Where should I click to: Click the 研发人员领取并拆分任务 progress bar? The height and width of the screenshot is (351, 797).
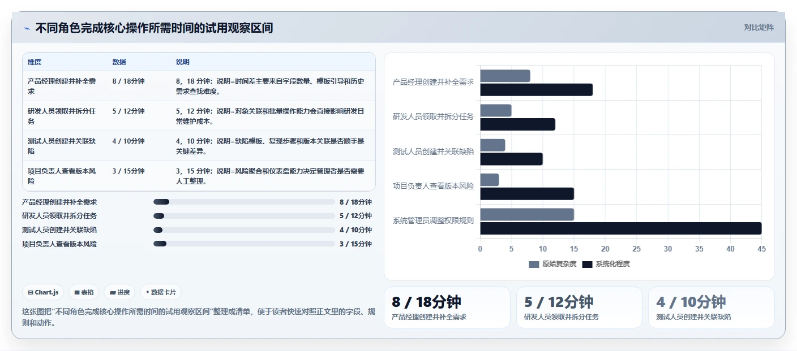(244, 216)
